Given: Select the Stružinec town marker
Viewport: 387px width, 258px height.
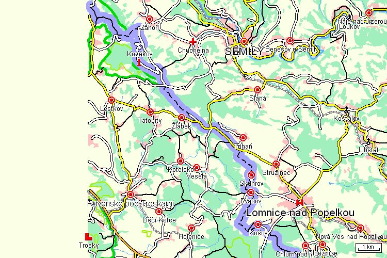Looking at the screenshot, I should (x=276, y=164).
